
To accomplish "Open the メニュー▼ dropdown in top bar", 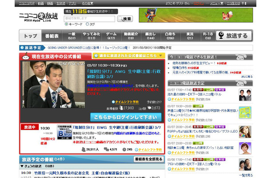I will coord(216,3).
